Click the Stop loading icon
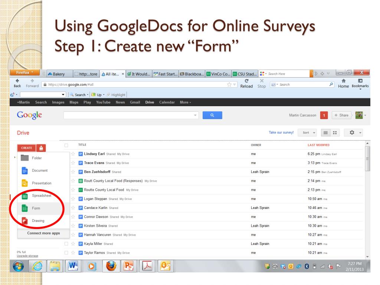 coord(262,81)
